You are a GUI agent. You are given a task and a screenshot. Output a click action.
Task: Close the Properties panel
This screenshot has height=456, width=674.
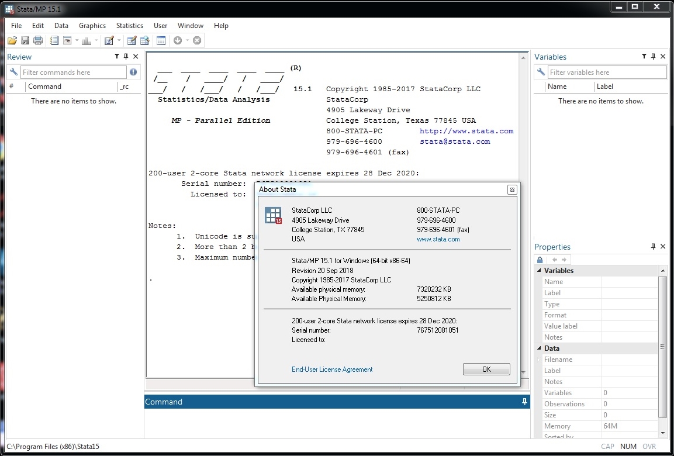tap(662, 247)
